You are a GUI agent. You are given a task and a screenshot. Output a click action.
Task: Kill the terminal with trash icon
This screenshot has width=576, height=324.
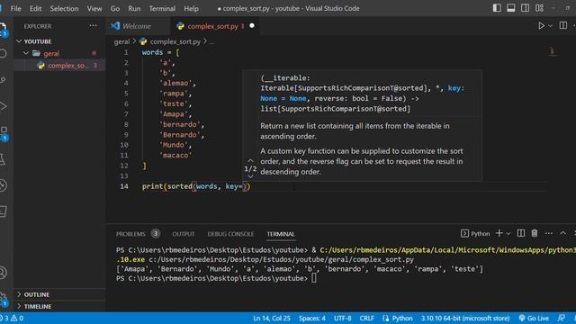(535, 233)
